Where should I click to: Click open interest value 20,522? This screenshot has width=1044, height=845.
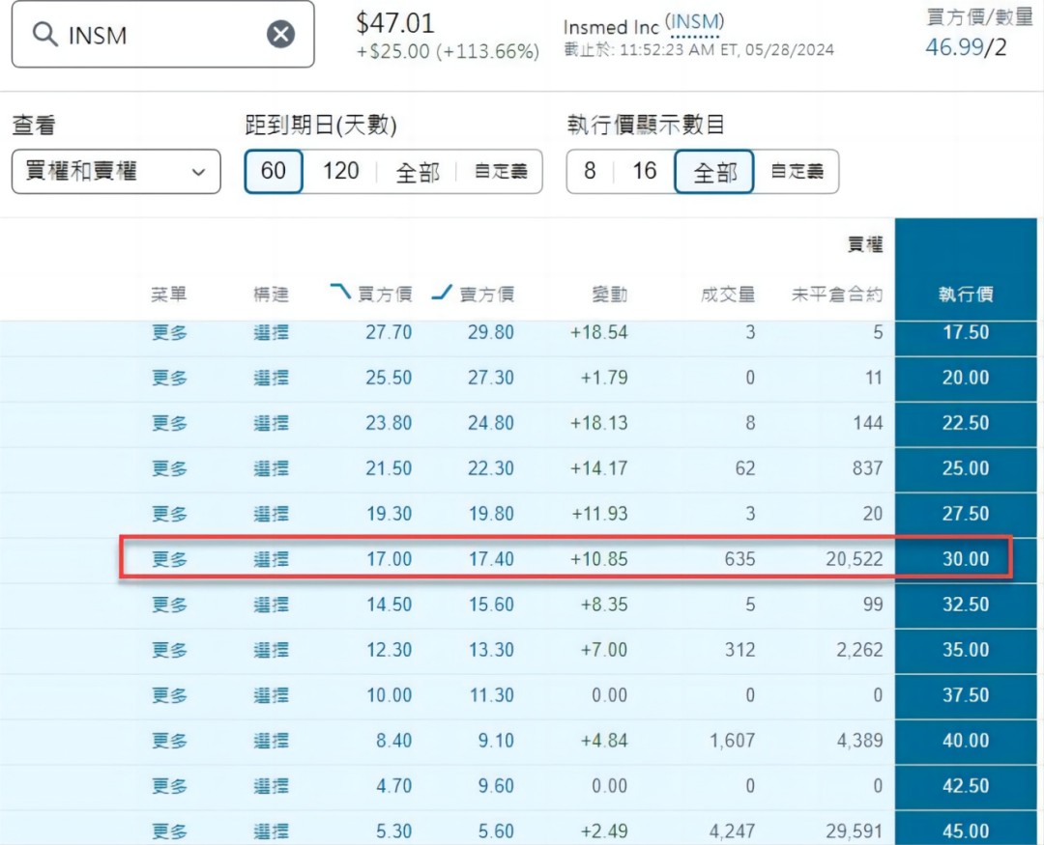855,559
